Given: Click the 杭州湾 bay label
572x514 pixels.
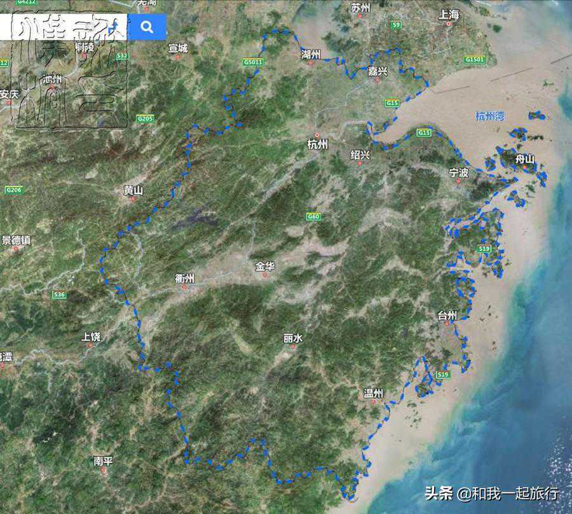Looking at the screenshot, I should tap(489, 116).
